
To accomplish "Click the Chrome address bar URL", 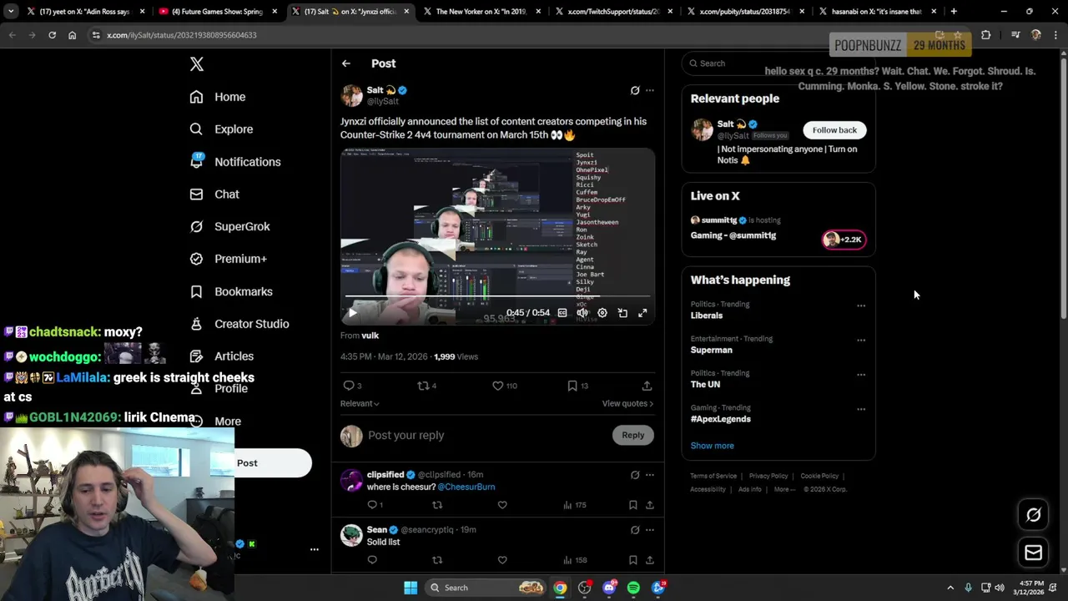I will click(182, 35).
